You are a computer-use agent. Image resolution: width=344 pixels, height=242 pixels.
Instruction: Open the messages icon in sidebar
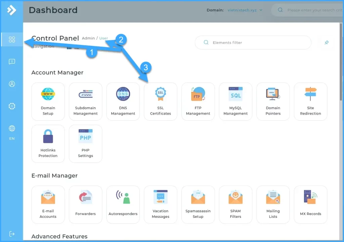[x=12, y=62]
